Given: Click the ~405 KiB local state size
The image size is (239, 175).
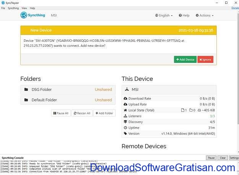Looking at the screenshot, I should 208,110.
